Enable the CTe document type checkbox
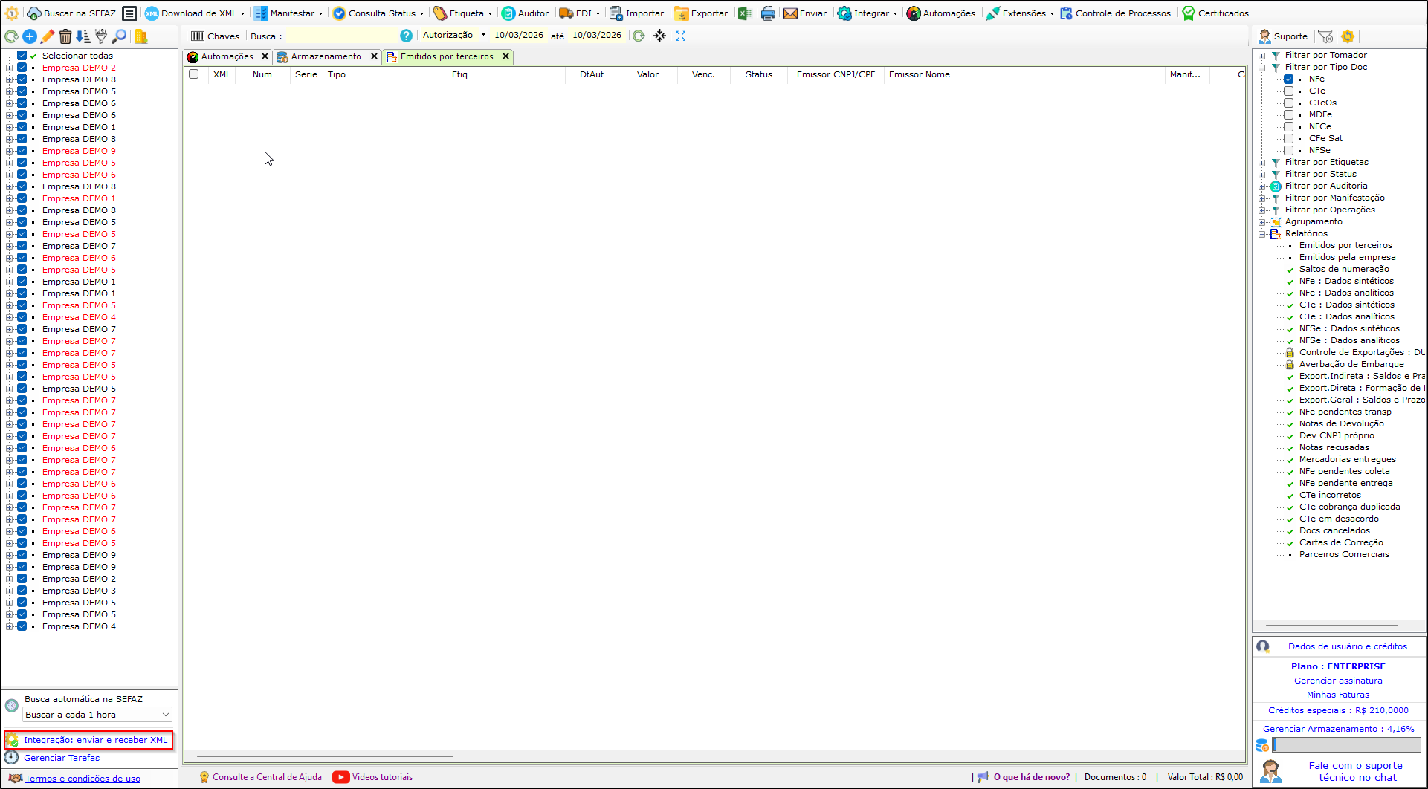1428x789 pixels. click(x=1289, y=91)
